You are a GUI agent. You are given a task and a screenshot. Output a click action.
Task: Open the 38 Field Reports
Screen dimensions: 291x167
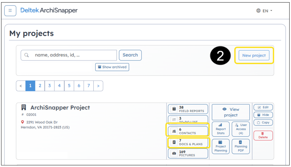(x=188, y=109)
